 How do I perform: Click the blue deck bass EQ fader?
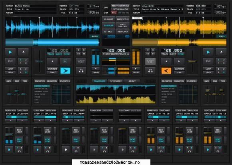[x=10, y=94]
